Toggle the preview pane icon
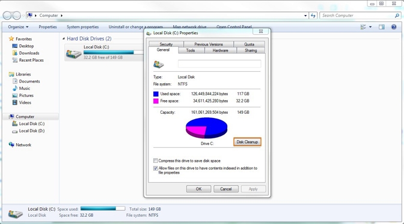Screen dimensions: 404x224 point(382,27)
